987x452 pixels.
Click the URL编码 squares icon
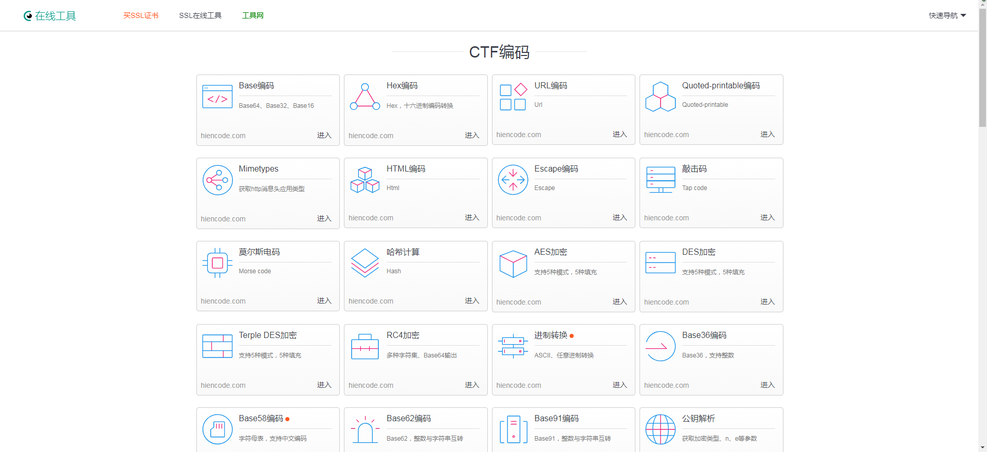pyautogui.click(x=513, y=97)
